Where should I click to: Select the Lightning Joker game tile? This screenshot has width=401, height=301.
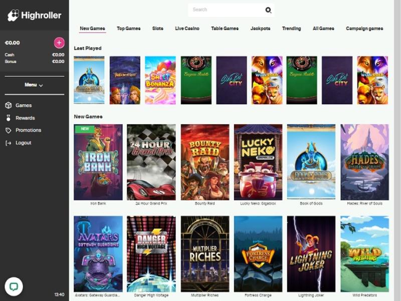click(311, 253)
